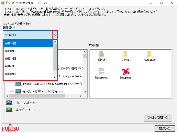Choose AH30/E3 in the model list
Viewport: 178px width, 133px height.
point(28,74)
